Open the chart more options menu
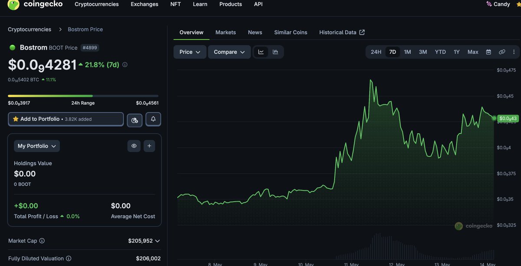The width and height of the screenshot is (521, 266). click(514, 52)
